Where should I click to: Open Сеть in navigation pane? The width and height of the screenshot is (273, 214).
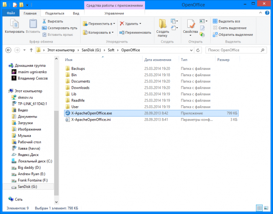(15, 199)
